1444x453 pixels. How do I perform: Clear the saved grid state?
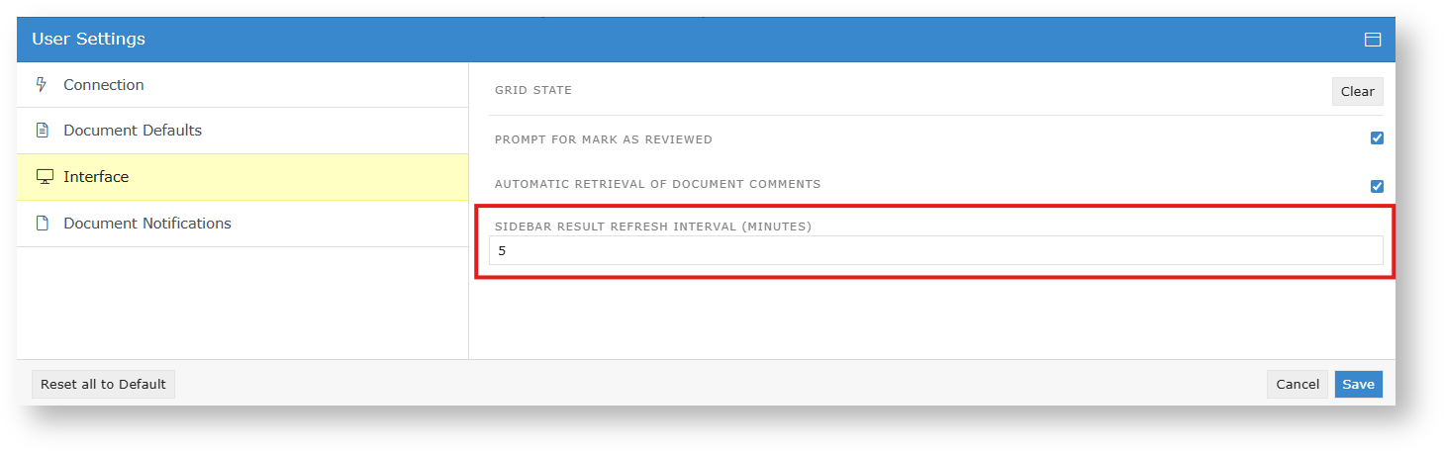pyautogui.click(x=1357, y=92)
